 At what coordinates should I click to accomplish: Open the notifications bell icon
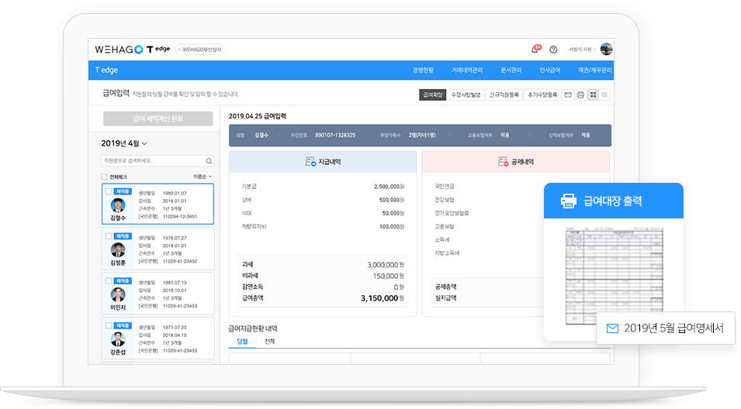534,50
